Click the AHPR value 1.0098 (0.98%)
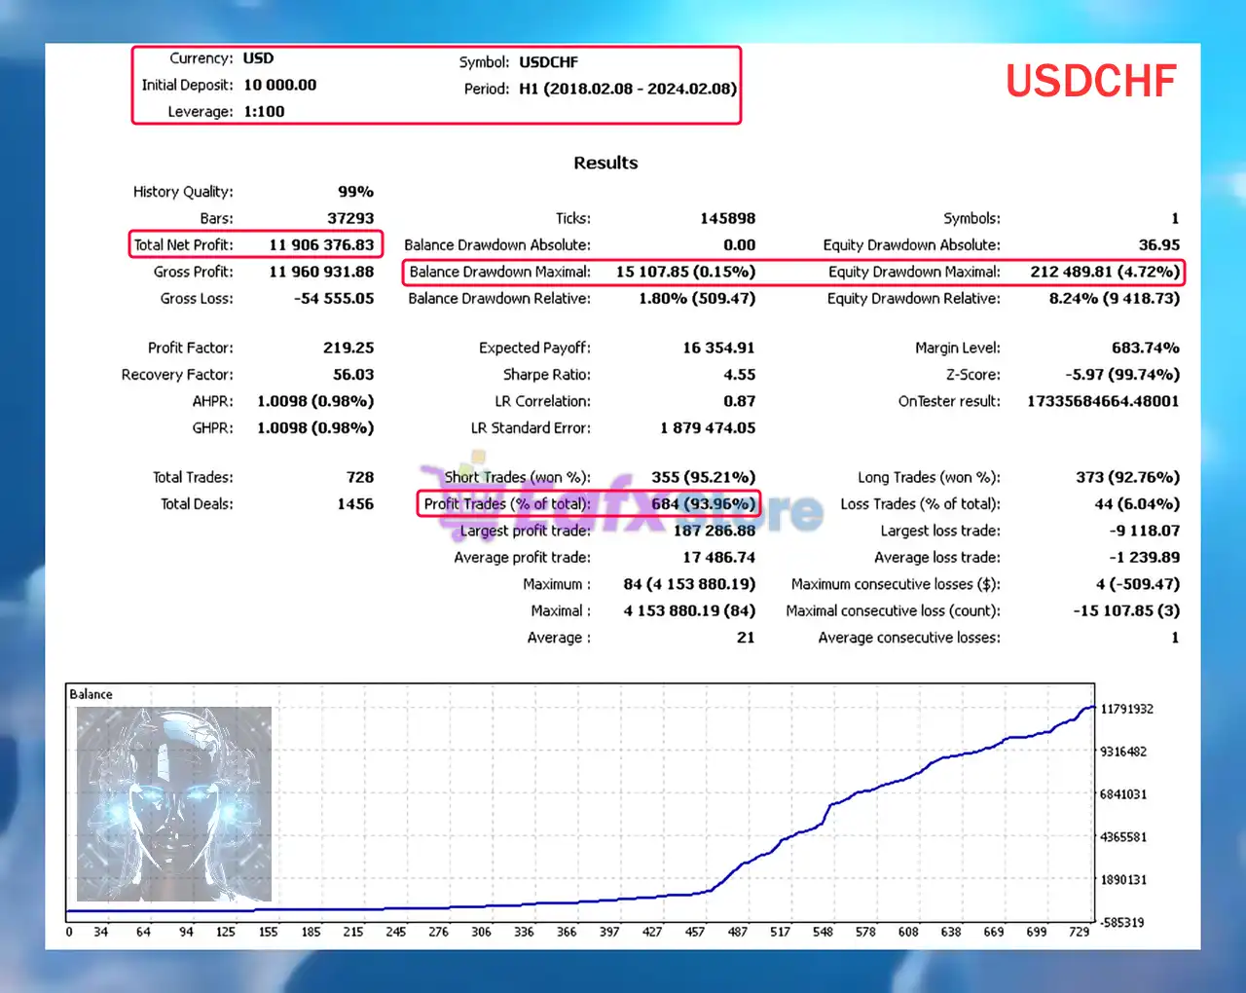The width and height of the screenshot is (1246, 993). click(315, 401)
